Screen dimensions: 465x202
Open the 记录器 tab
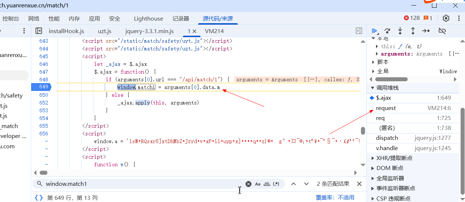click(x=181, y=18)
